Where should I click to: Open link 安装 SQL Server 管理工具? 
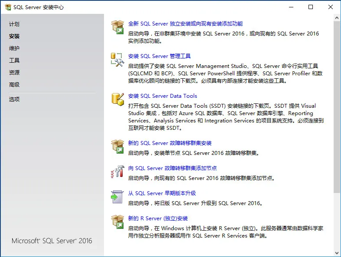tap(159, 56)
